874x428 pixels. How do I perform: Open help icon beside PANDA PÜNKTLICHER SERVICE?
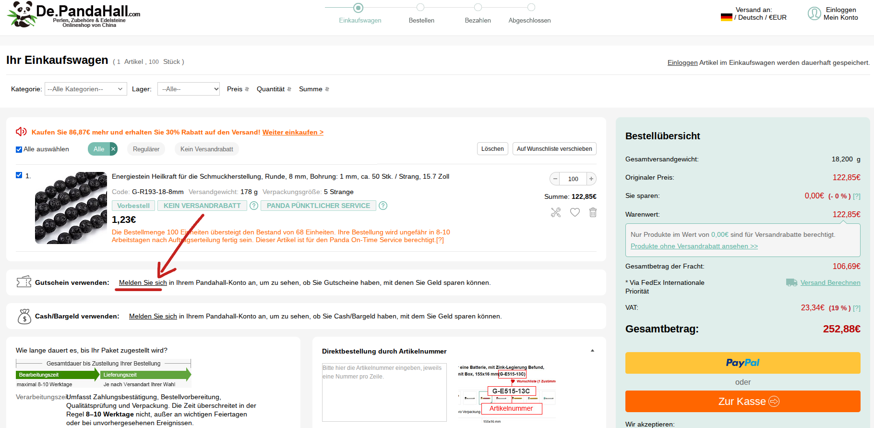tap(383, 206)
